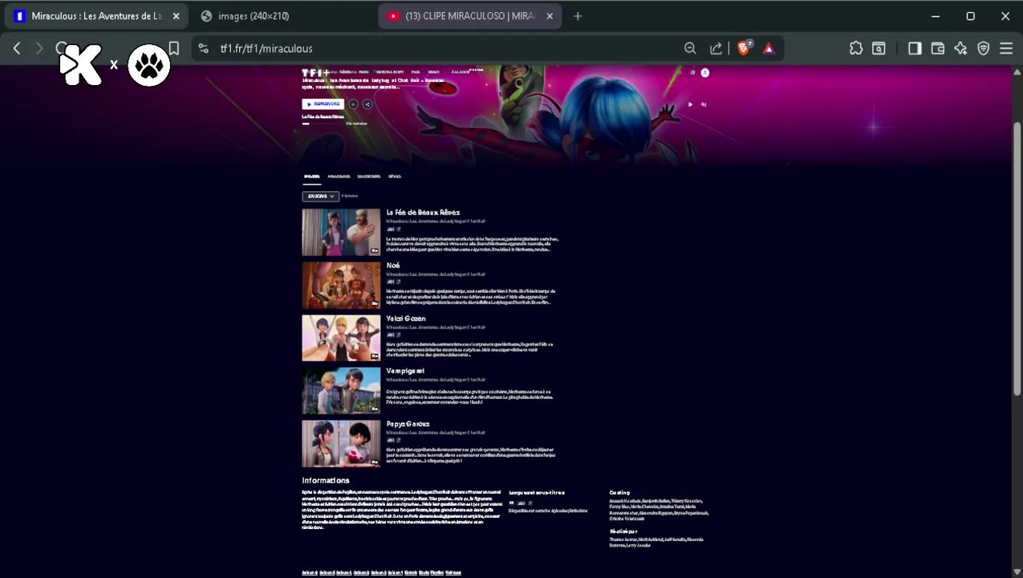This screenshot has height=578, width=1023.
Task: Click the Casting heading
Action: (619, 493)
